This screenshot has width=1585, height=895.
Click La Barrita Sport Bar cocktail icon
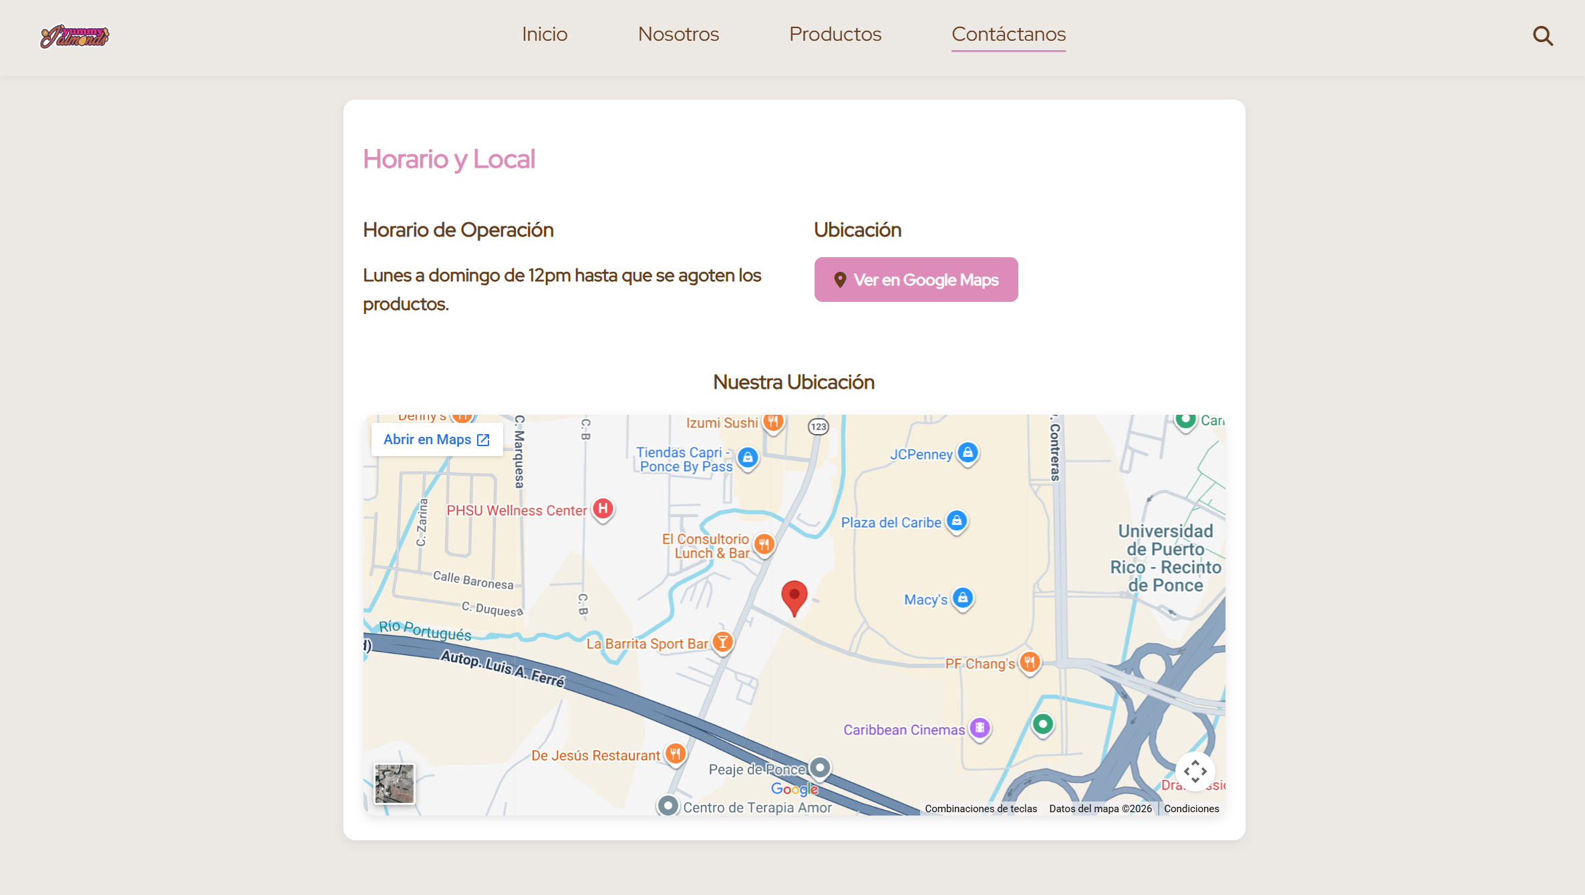click(722, 643)
